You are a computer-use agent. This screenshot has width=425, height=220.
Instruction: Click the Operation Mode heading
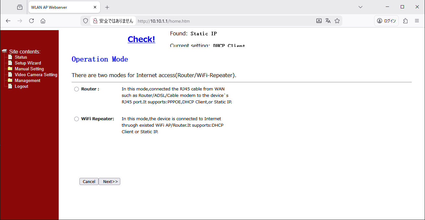pos(100,59)
